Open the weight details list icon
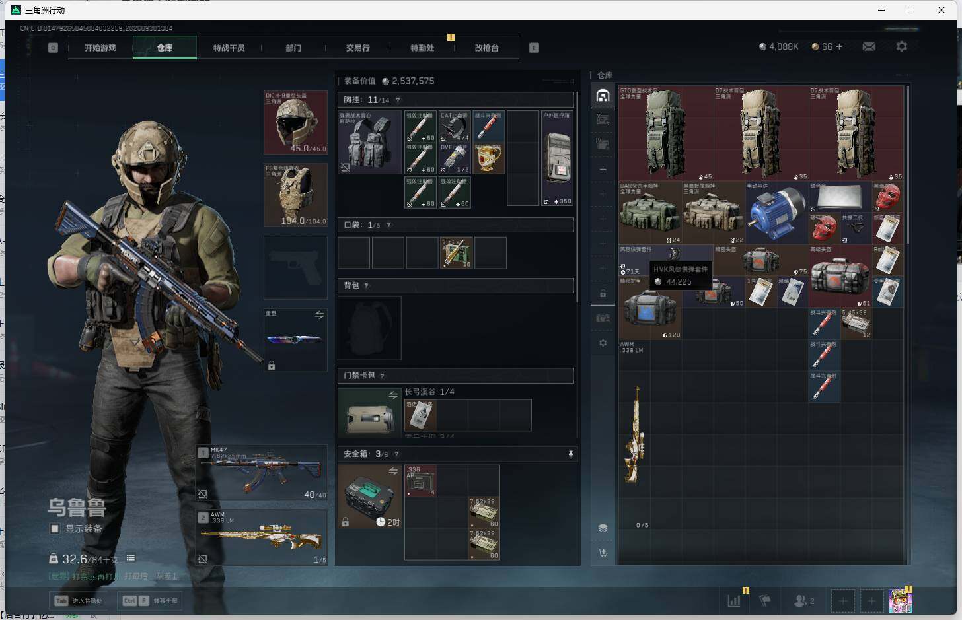Image resolution: width=962 pixels, height=620 pixels. point(131,558)
